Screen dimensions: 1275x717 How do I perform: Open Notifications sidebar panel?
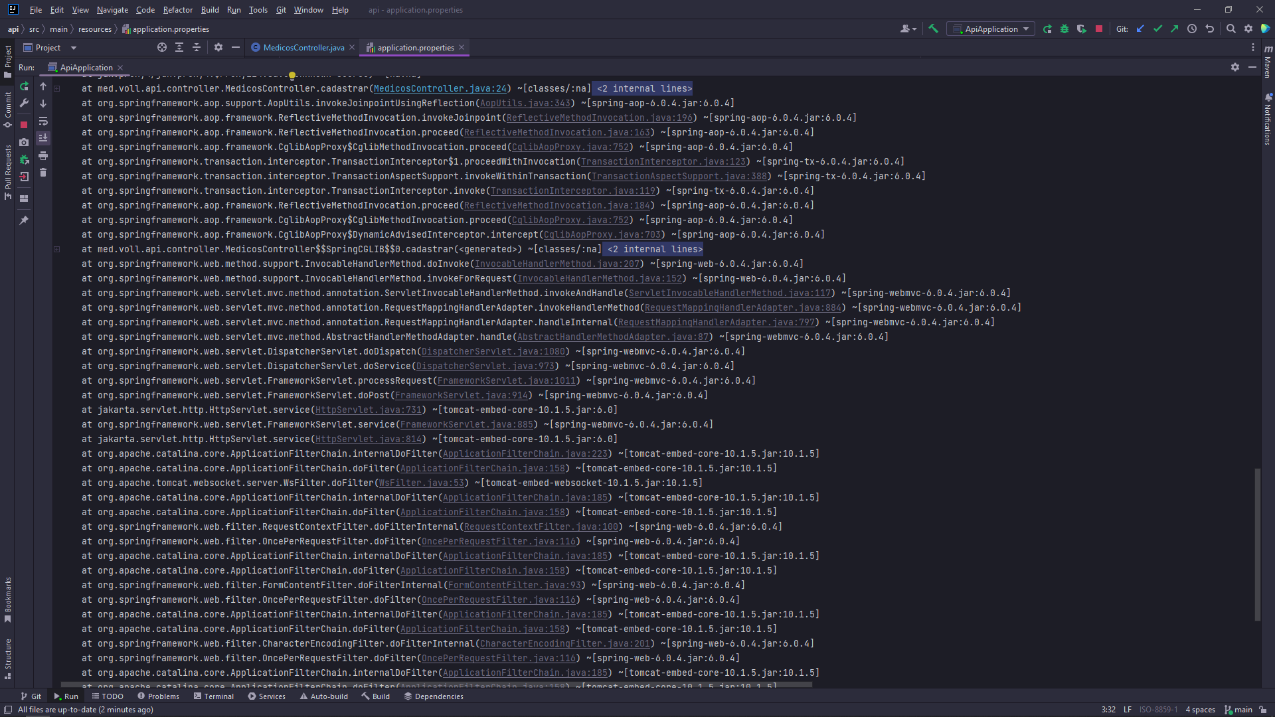point(1268,119)
